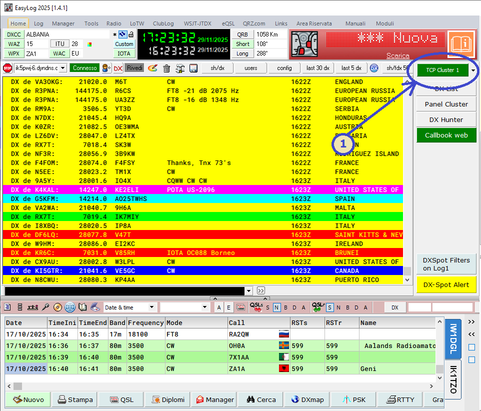481x411 pixels.
Task: Click the blue globe icon
Action: 70,307
